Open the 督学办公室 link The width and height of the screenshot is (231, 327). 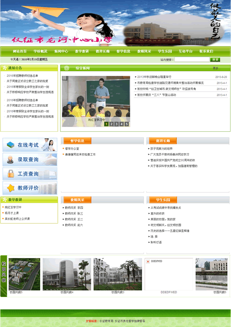72,148
